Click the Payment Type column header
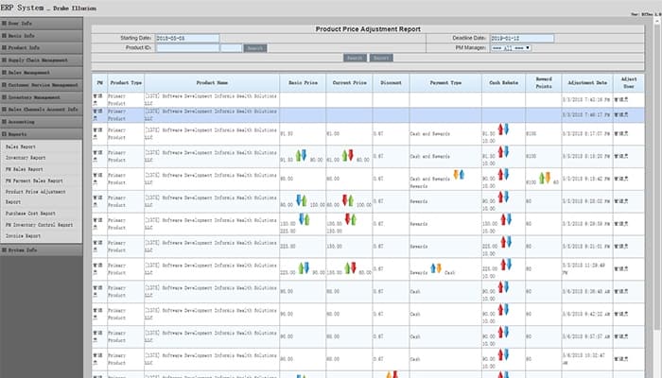Screen dimensions: 662x378 point(445,83)
